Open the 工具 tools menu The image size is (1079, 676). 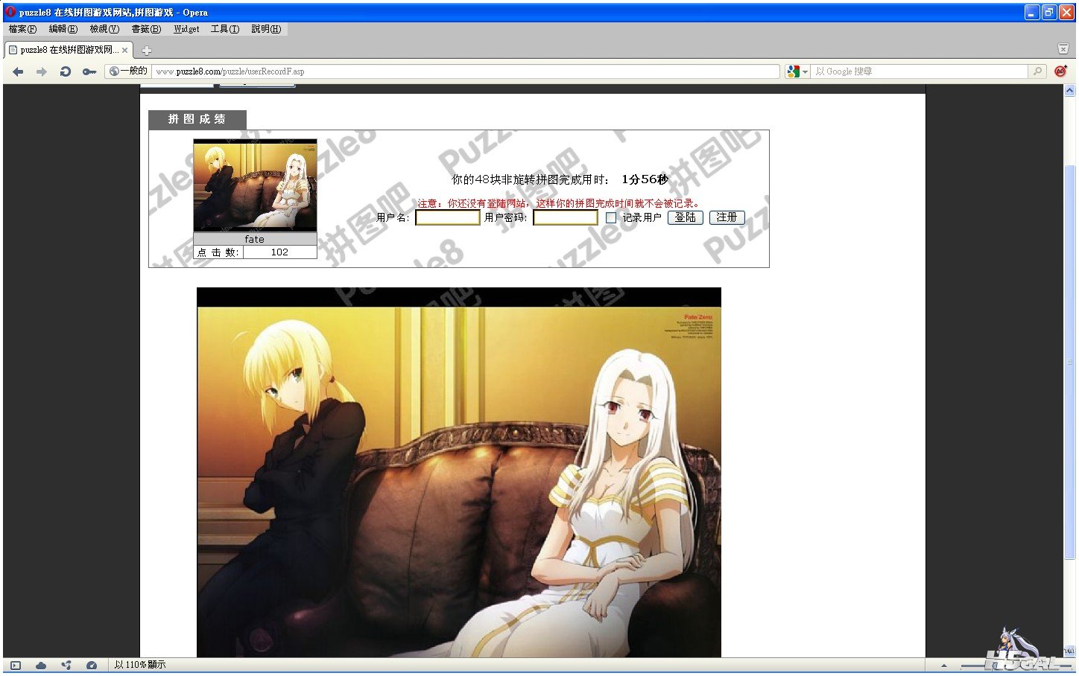224,29
